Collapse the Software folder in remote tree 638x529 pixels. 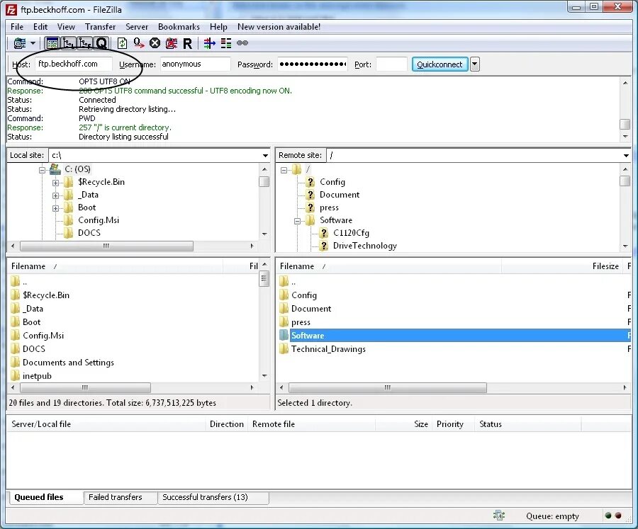pyautogui.click(x=298, y=221)
